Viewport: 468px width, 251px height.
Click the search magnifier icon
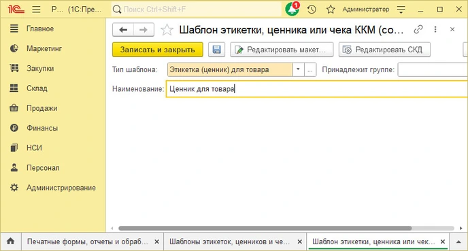pos(117,10)
